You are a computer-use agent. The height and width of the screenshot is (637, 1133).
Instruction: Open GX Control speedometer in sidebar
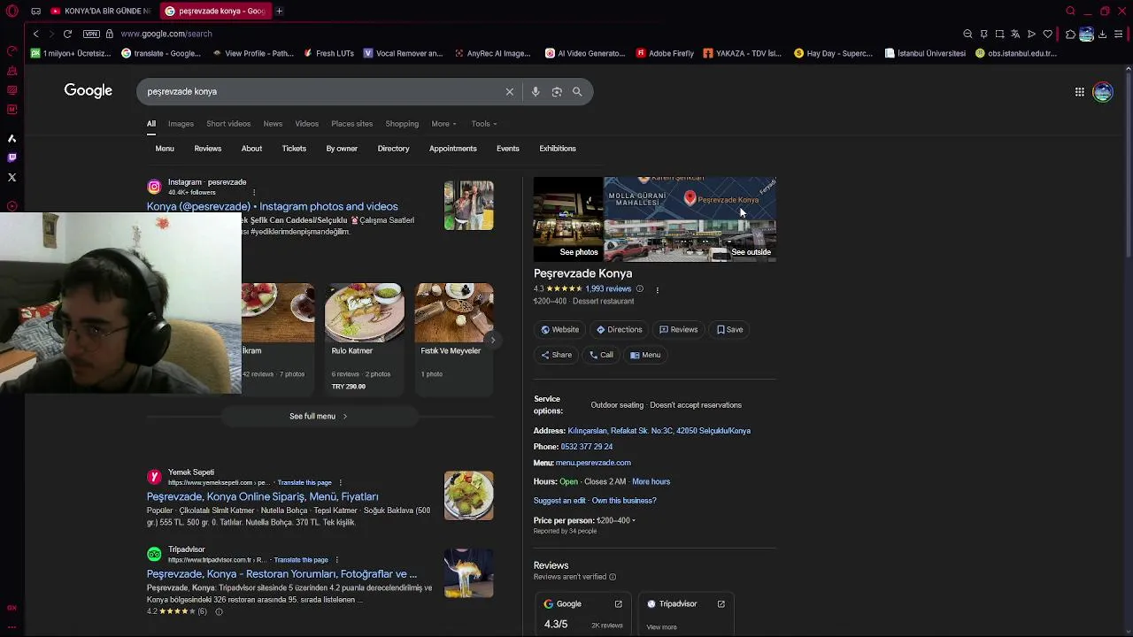12,50
